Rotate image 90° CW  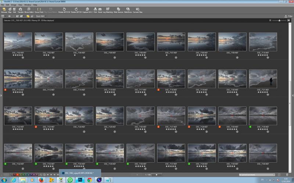pyautogui.click(x=76, y=10)
